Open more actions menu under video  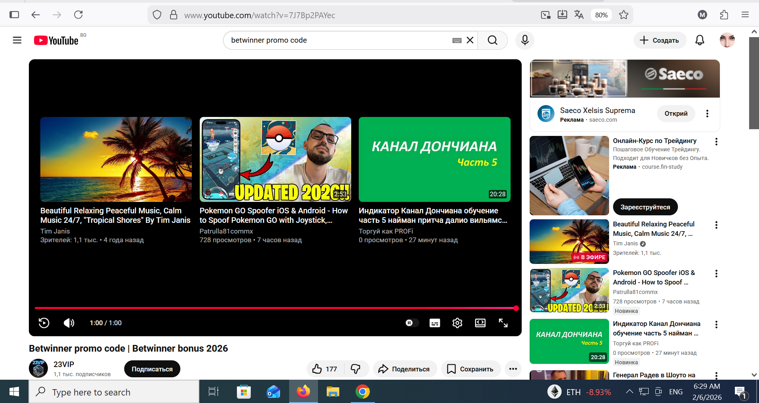513,369
